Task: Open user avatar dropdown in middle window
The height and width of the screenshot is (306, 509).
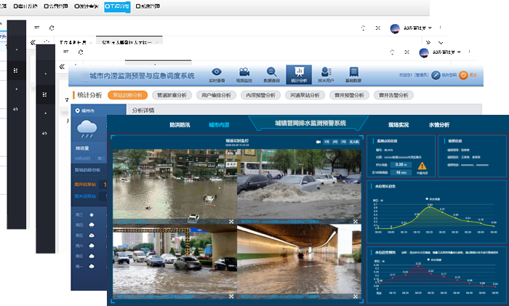Action: coord(440,52)
